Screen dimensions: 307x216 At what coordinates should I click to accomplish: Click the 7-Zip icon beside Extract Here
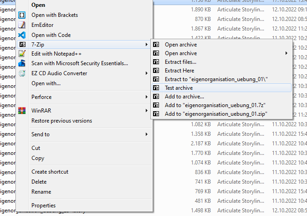coord(157,71)
